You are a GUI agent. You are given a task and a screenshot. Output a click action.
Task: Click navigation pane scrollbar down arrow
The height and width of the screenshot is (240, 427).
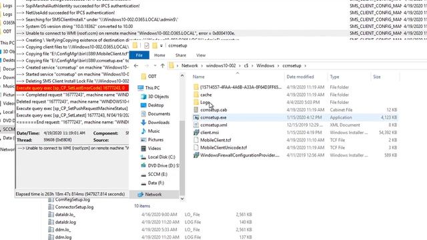point(182,199)
